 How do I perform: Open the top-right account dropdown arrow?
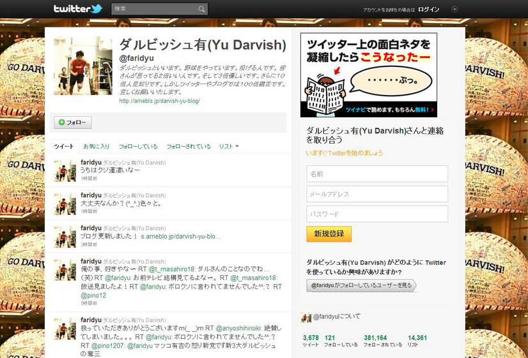[x=454, y=10]
